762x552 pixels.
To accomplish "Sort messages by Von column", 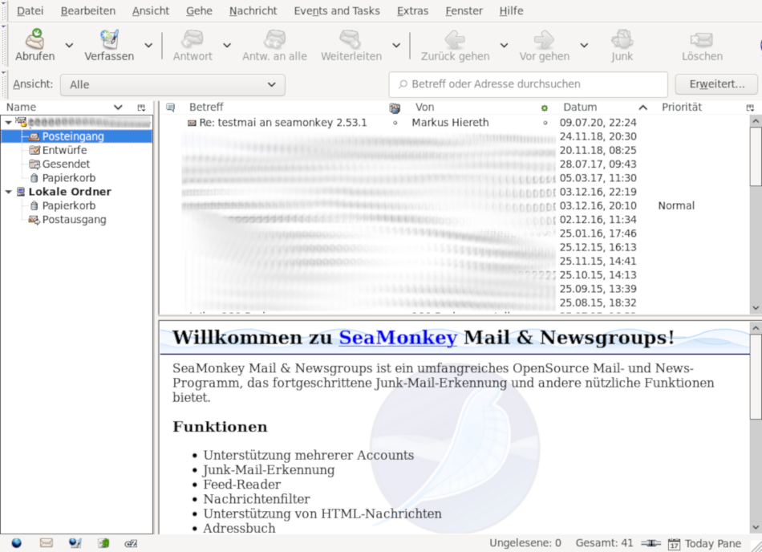I will (x=469, y=108).
